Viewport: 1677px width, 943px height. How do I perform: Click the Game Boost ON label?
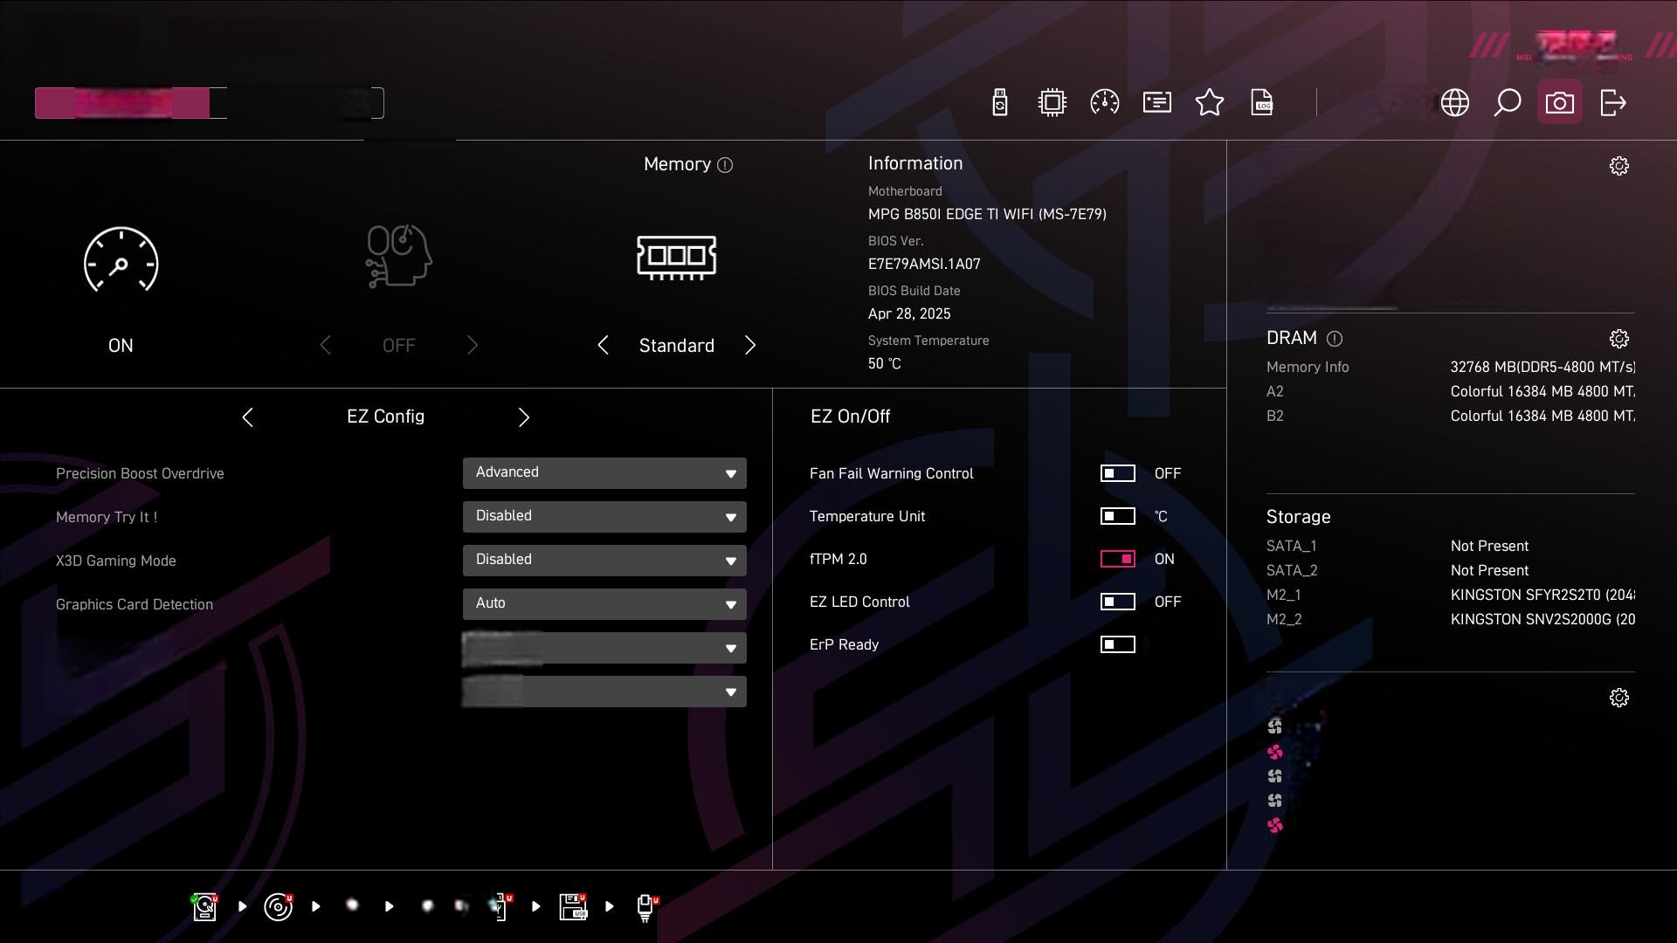pos(121,346)
